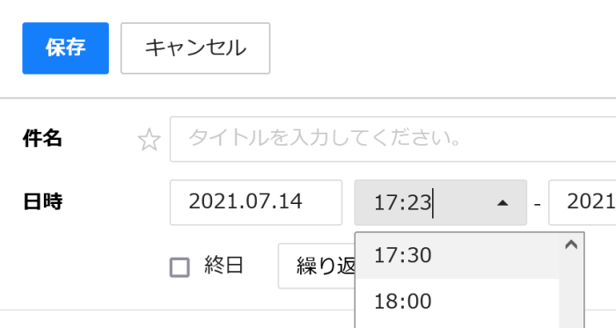Click the empty row area beside 18:00
Screen dimensions: 616x328
[x=495, y=302]
